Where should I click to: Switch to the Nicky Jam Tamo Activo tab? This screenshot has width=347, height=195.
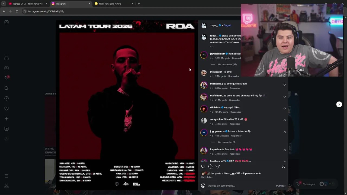point(110,4)
